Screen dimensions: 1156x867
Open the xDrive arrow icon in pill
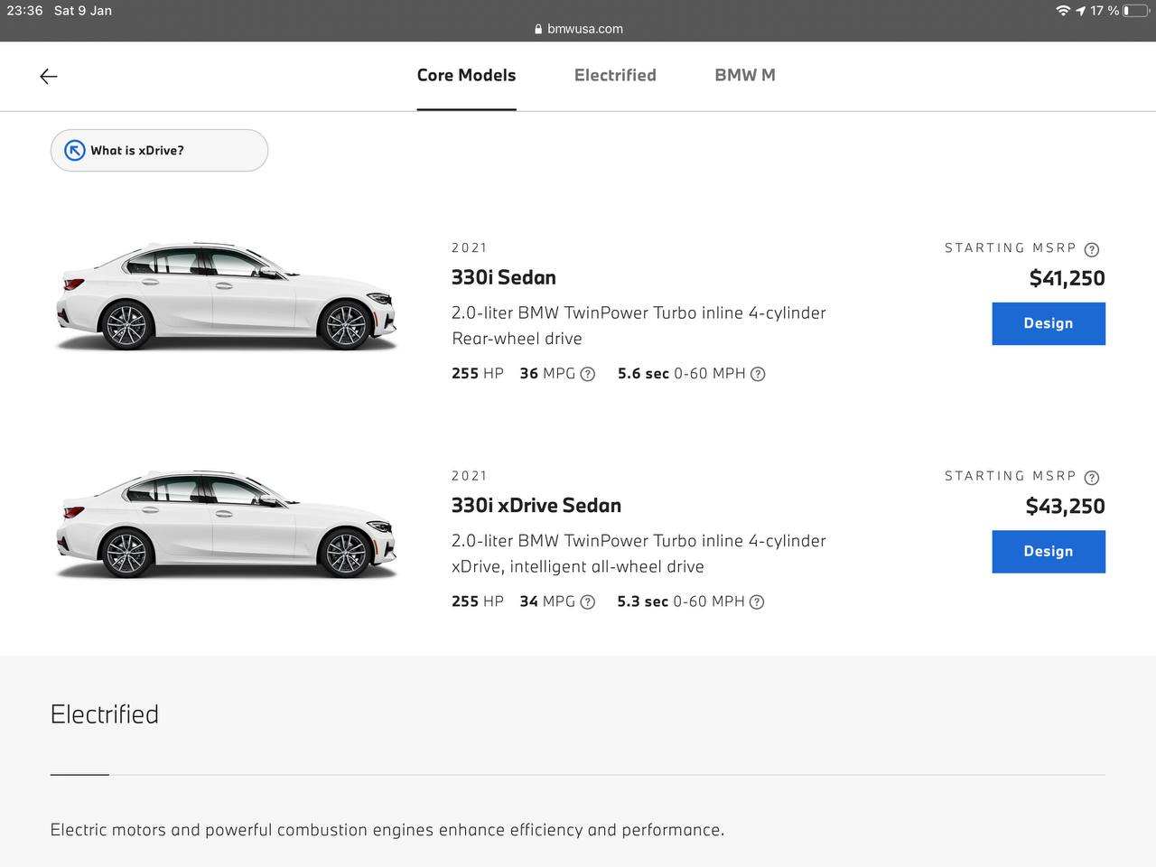click(74, 151)
